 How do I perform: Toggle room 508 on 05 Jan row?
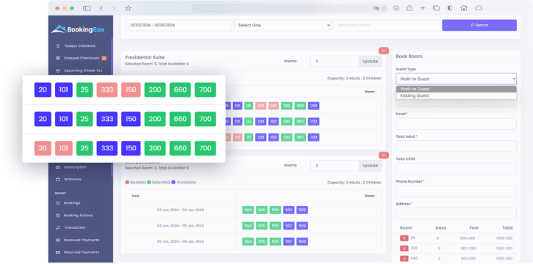(302, 241)
